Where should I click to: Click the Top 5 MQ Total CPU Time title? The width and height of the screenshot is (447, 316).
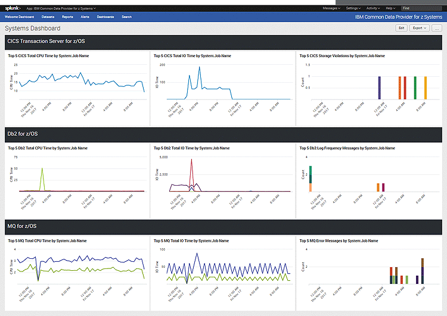(47, 241)
